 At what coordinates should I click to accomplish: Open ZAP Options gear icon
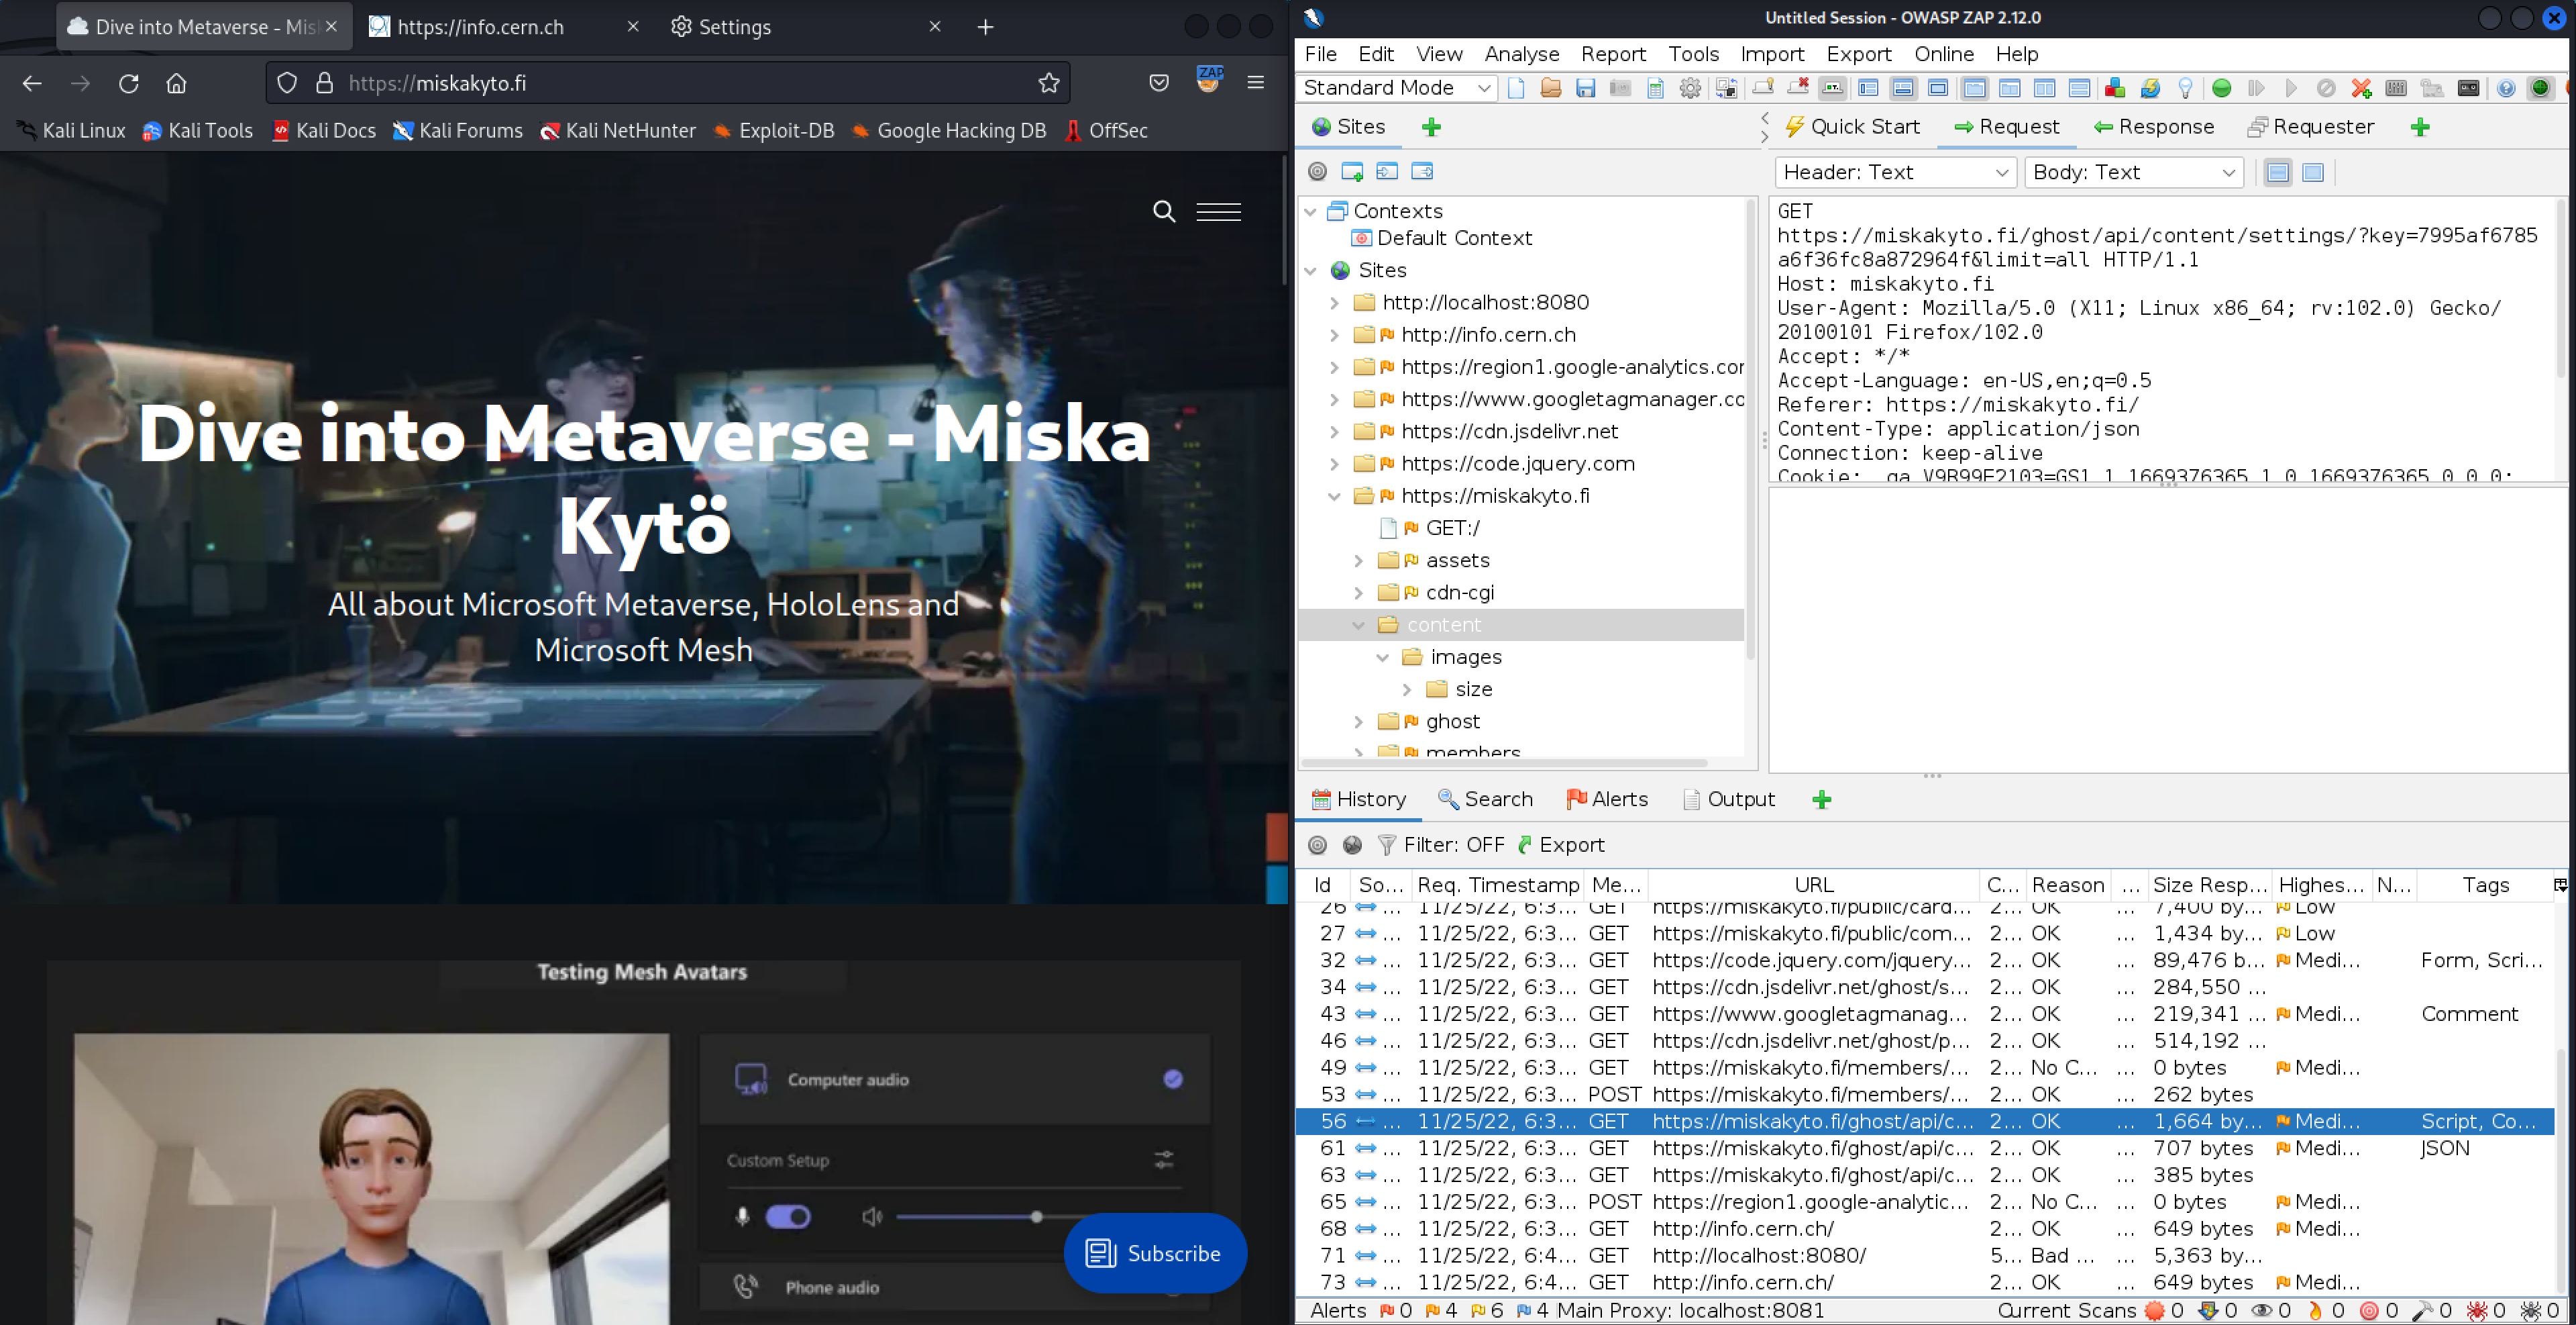tap(1690, 88)
